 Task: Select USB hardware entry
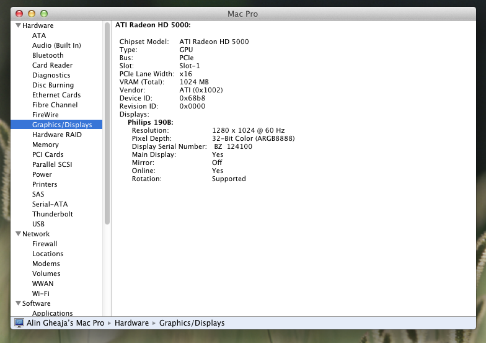coord(38,224)
